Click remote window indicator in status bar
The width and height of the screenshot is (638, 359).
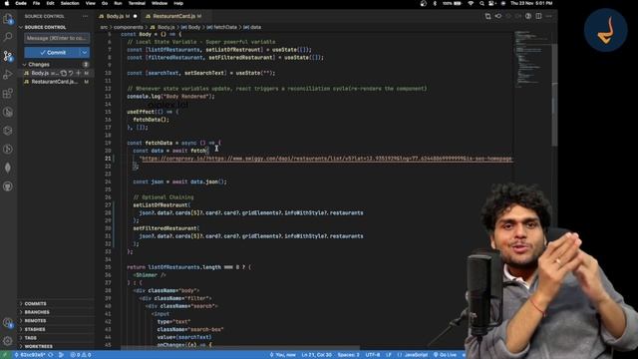5,355
